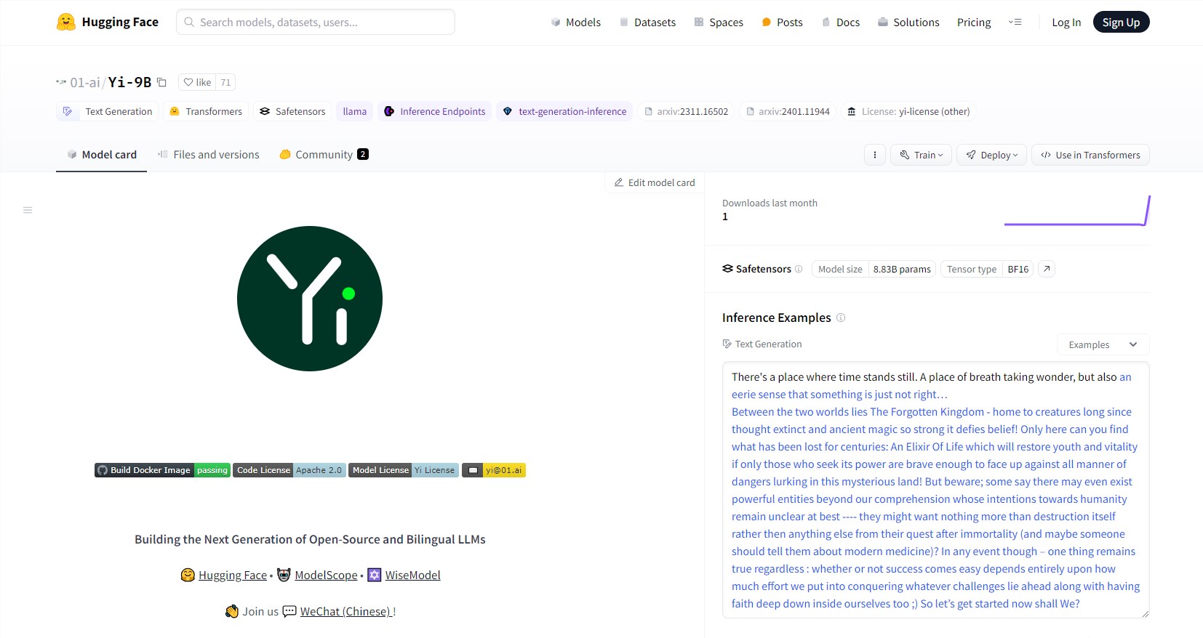Open the Code License Apache 2.0 badge
The height and width of the screenshot is (638, 1203).
pyautogui.click(x=289, y=470)
